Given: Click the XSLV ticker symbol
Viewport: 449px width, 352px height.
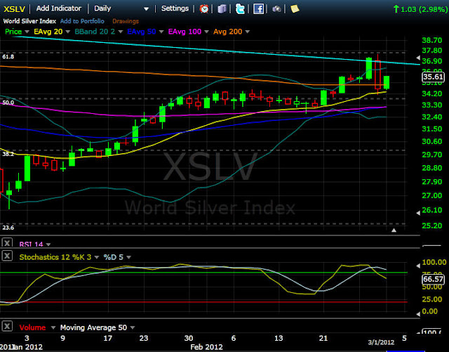Looking at the screenshot, I should 14,9.
